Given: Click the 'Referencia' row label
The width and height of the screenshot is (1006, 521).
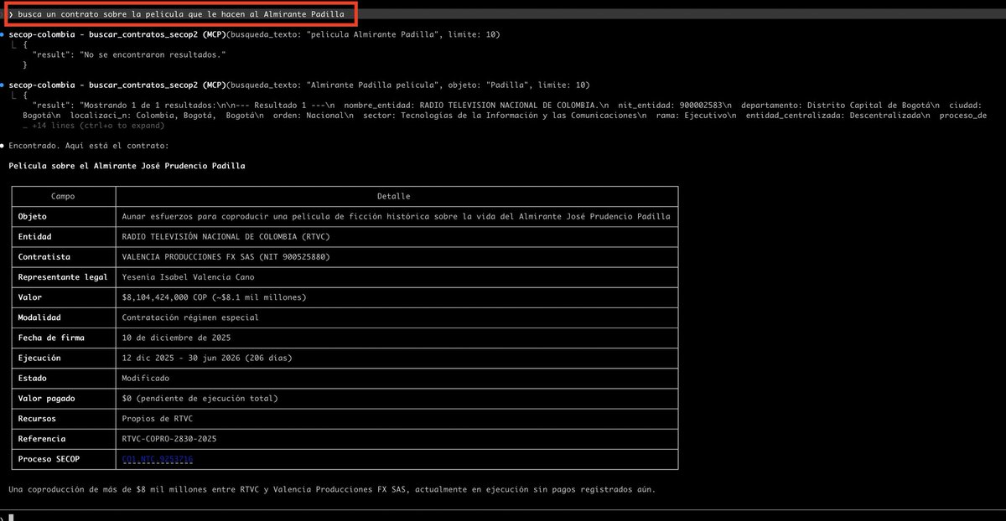Looking at the screenshot, I should [x=43, y=439].
